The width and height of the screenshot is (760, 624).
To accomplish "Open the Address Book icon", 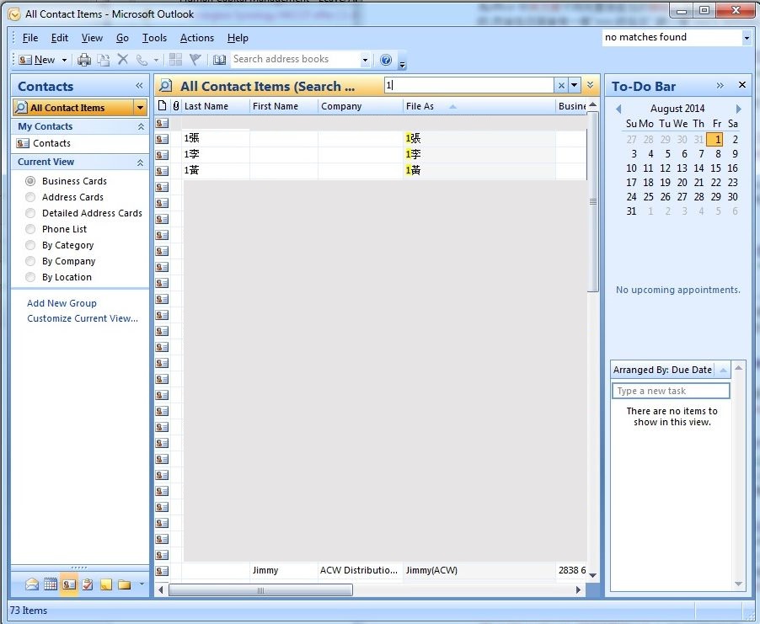I will point(220,60).
